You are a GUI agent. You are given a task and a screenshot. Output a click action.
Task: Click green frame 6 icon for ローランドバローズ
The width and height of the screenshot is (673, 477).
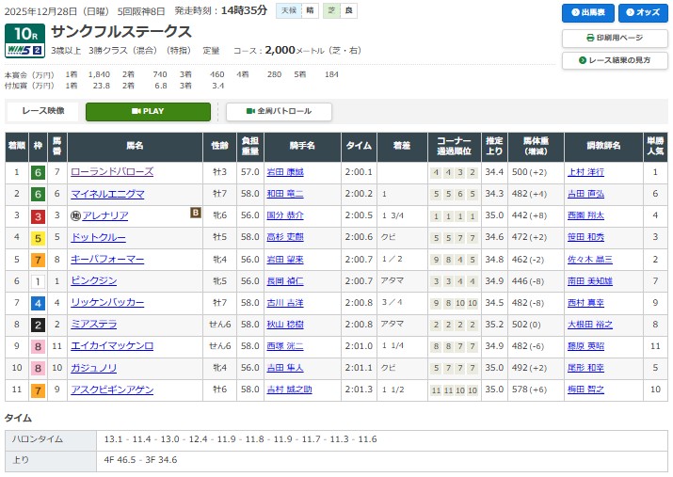click(x=38, y=172)
